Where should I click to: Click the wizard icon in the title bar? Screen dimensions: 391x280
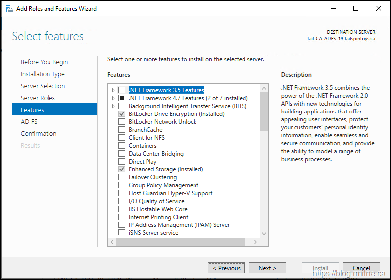pos(9,8)
